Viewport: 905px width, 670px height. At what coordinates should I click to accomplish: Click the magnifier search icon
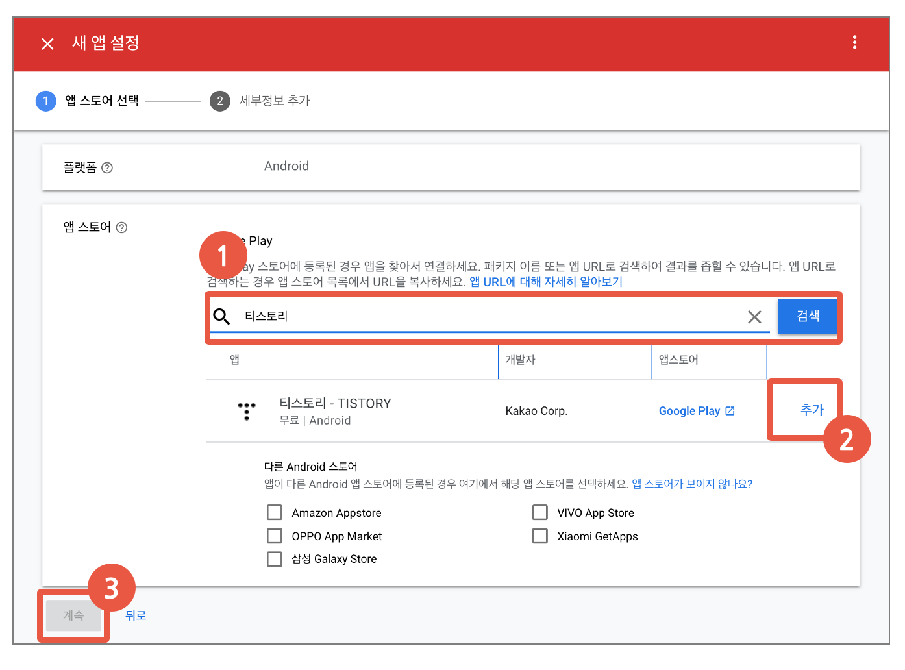[x=221, y=316]
